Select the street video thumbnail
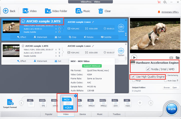This screenshot has height=119, width=181. tap(11, 51)
